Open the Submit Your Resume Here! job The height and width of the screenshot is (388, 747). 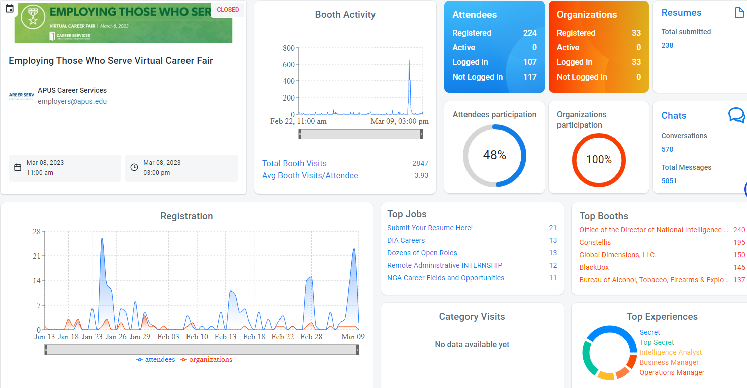coord(430,228)
